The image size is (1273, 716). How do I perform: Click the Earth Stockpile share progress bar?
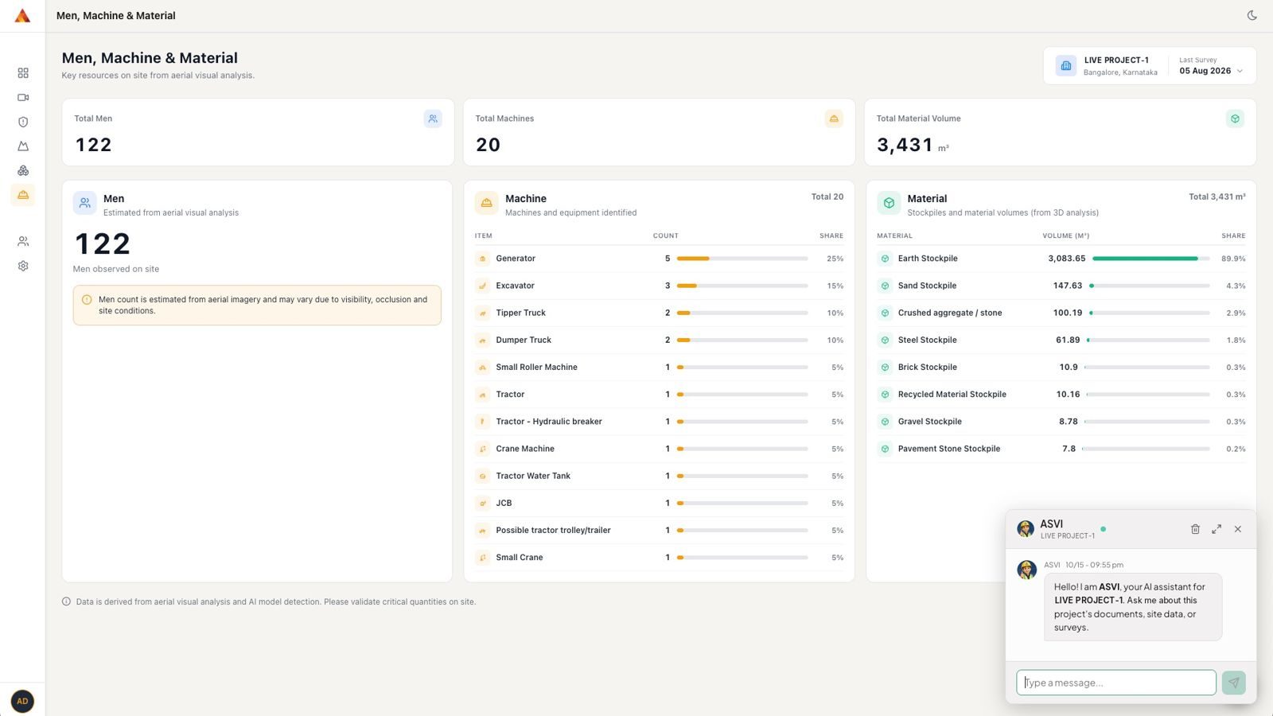click(1150, 259)
